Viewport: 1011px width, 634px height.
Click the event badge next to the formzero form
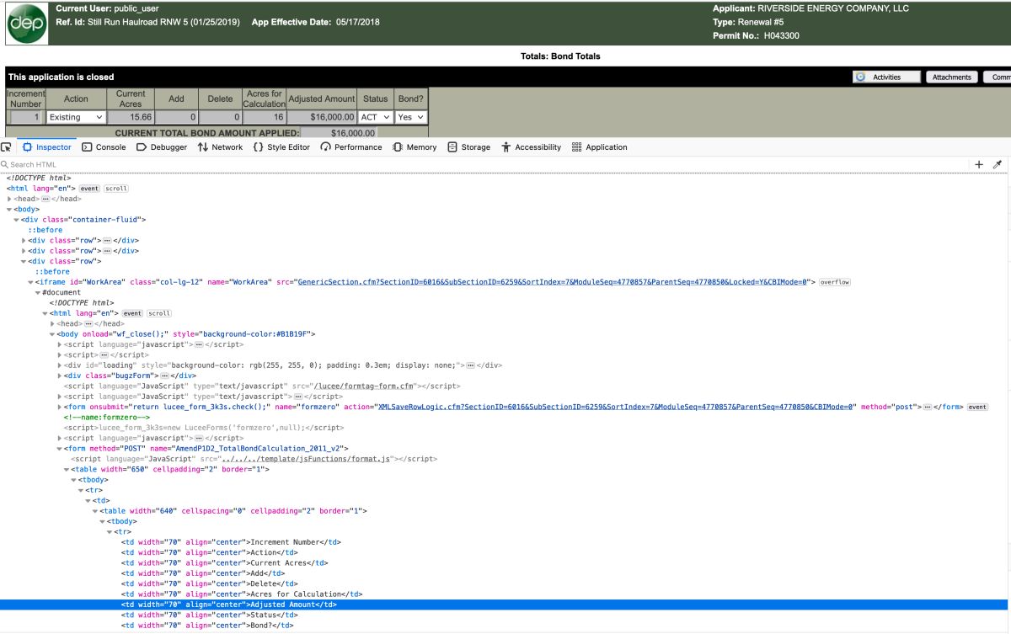coord(977,407)
